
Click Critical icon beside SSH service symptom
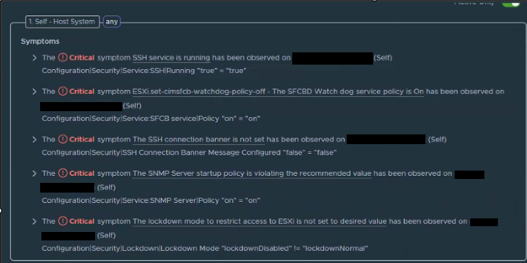(63, 58)
